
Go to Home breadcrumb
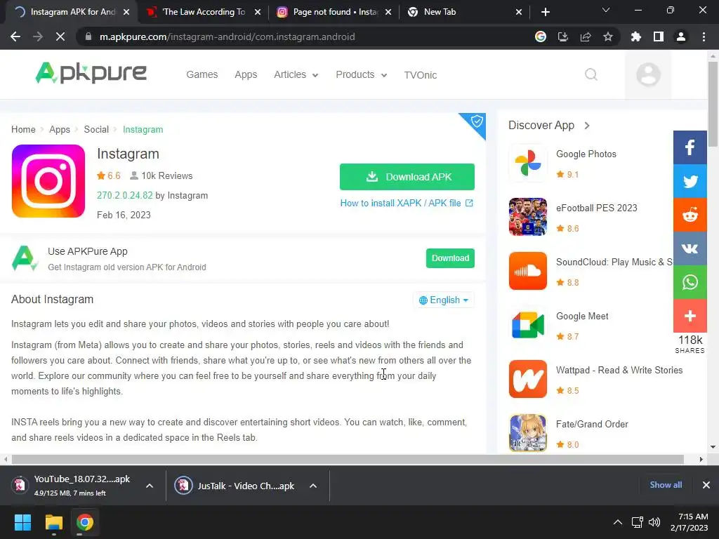pyautogui.click(x=23, y=129)
